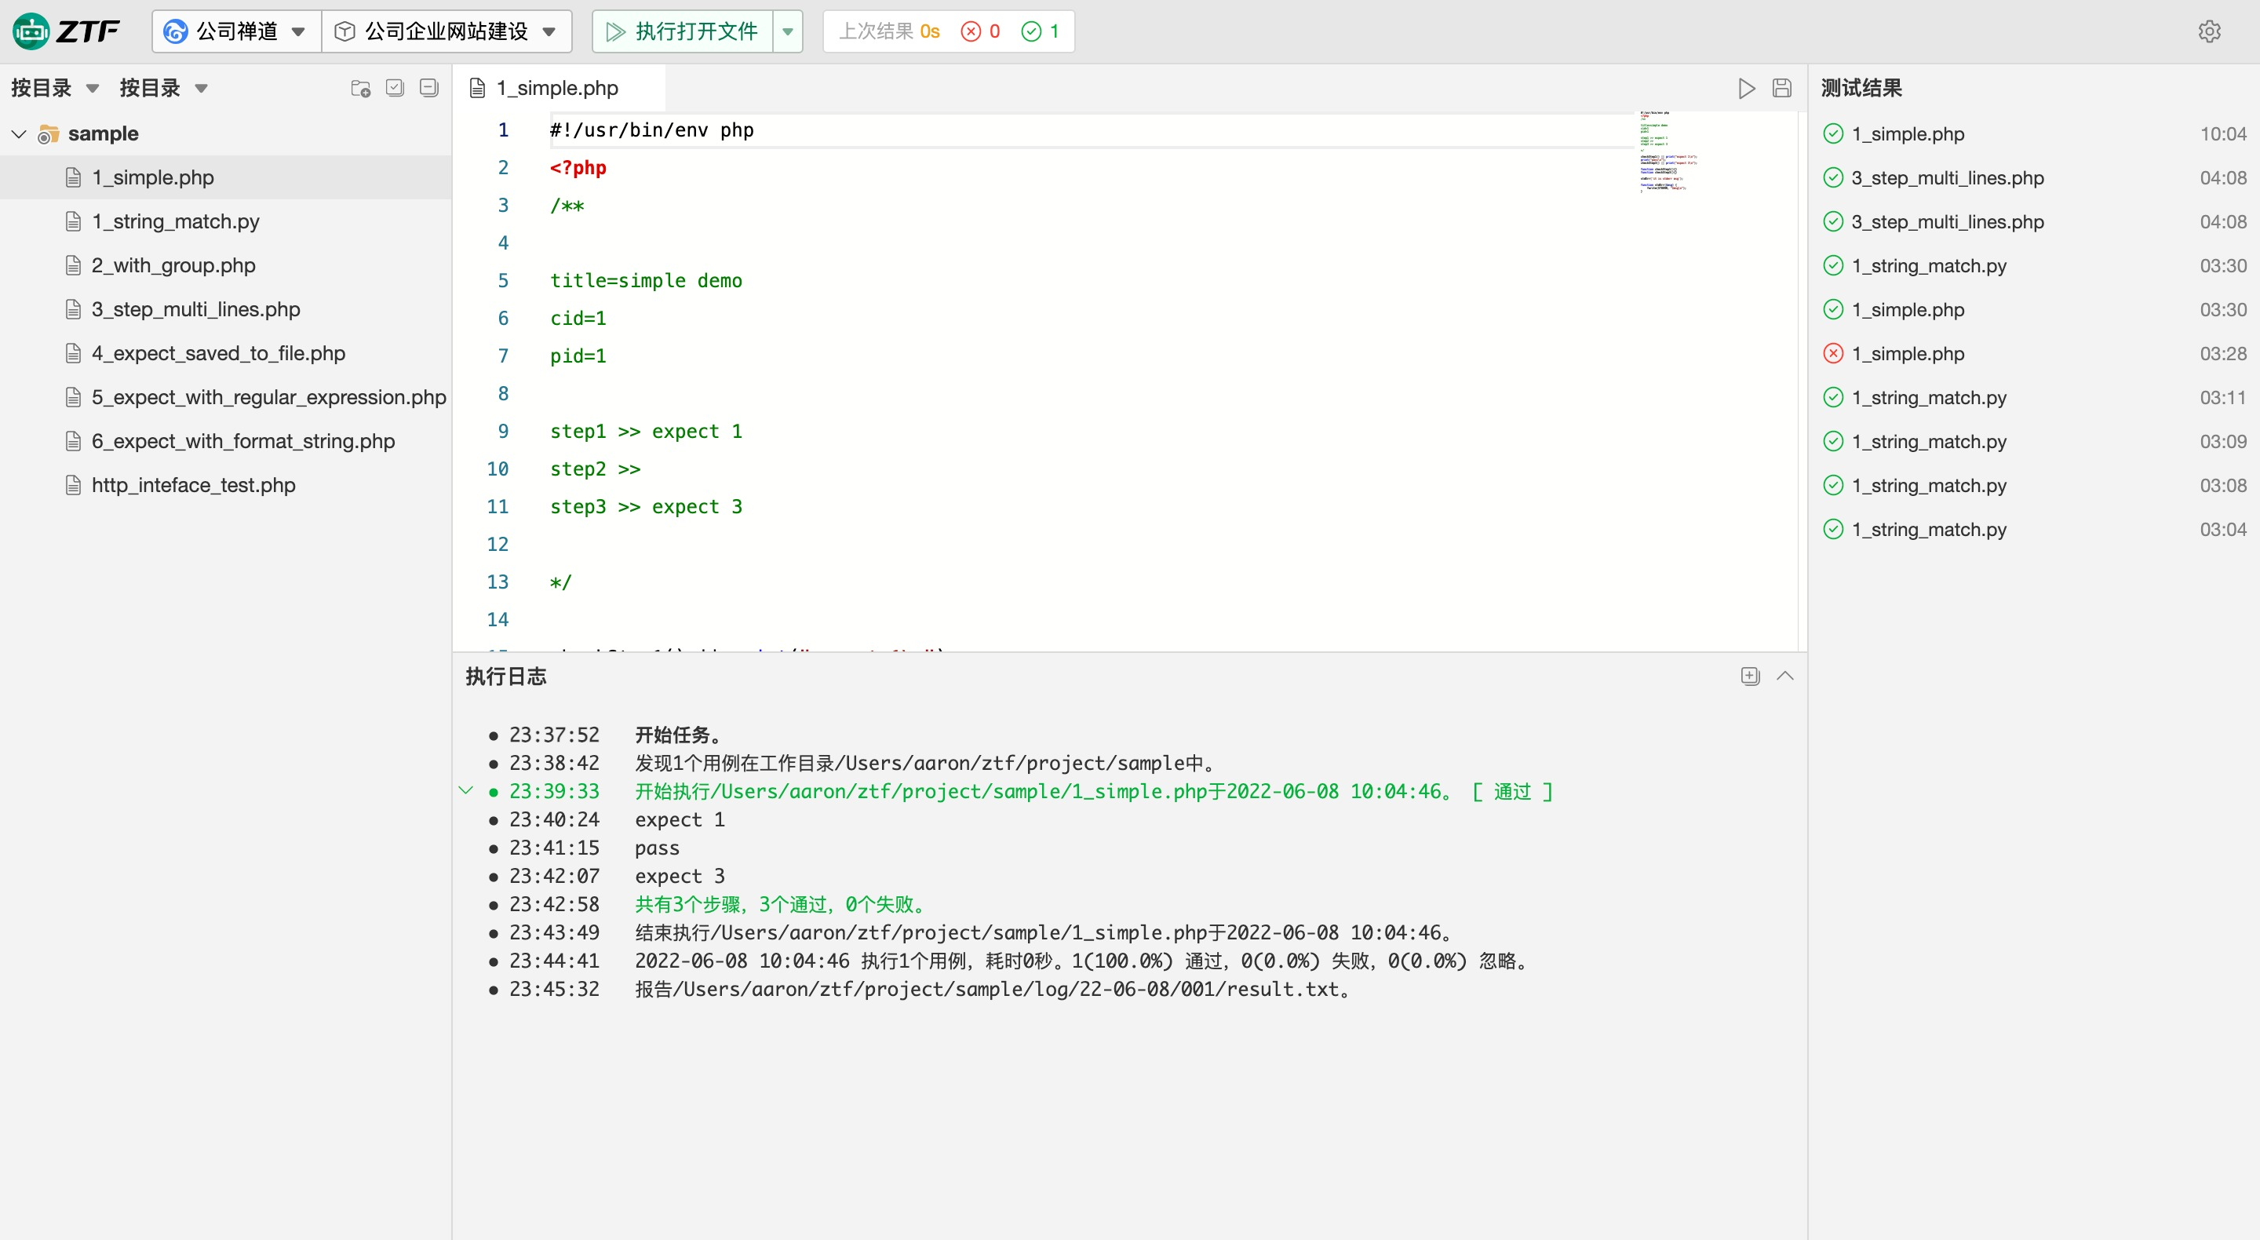Image resolution: width=2260 pixels, height=1240 pixels.
Task: Click the sample folder icon
Action: (48, 133)
